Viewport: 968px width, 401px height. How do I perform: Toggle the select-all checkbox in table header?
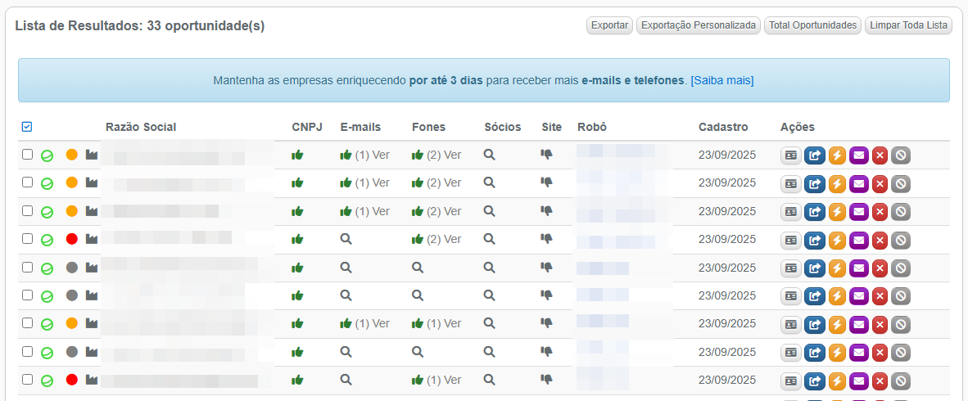click(27, 127)
